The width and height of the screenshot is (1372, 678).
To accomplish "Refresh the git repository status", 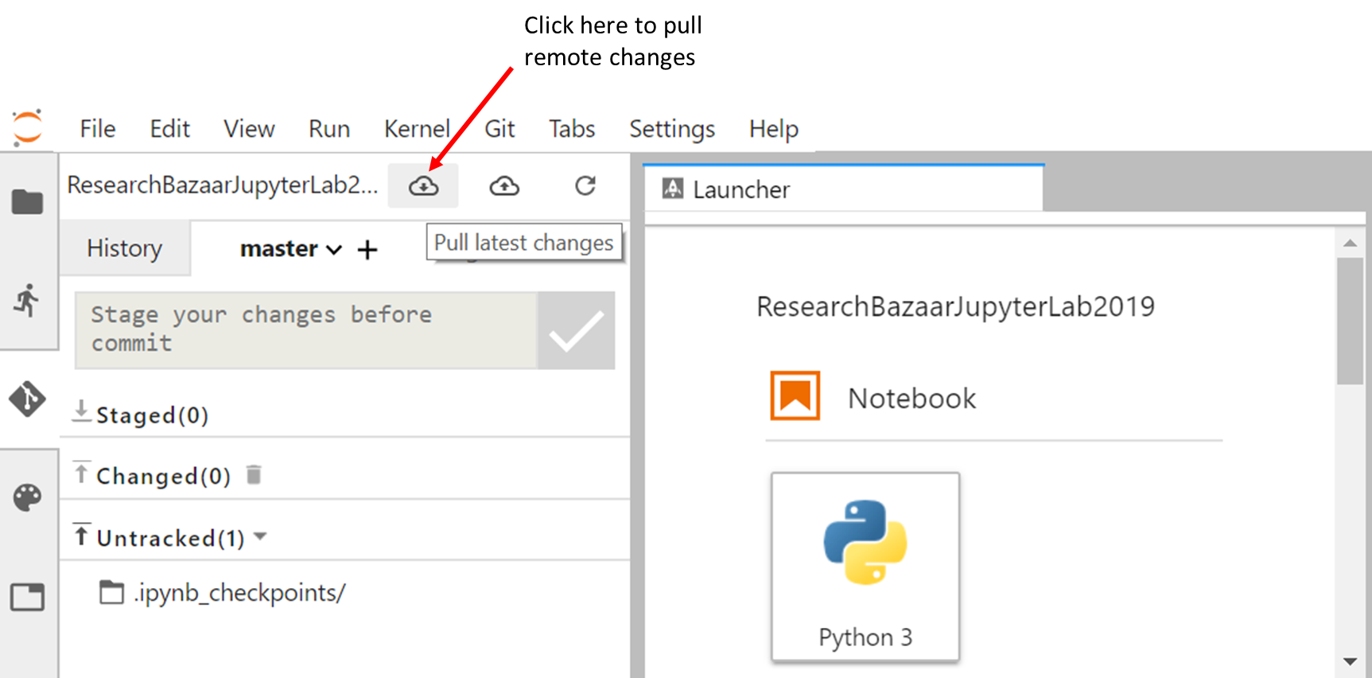I will 585,185.
